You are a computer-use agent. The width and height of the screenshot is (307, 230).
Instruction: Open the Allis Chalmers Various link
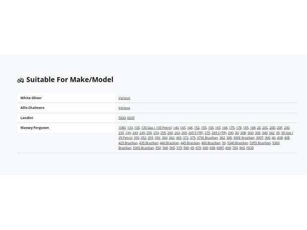[x=124, y=108]
